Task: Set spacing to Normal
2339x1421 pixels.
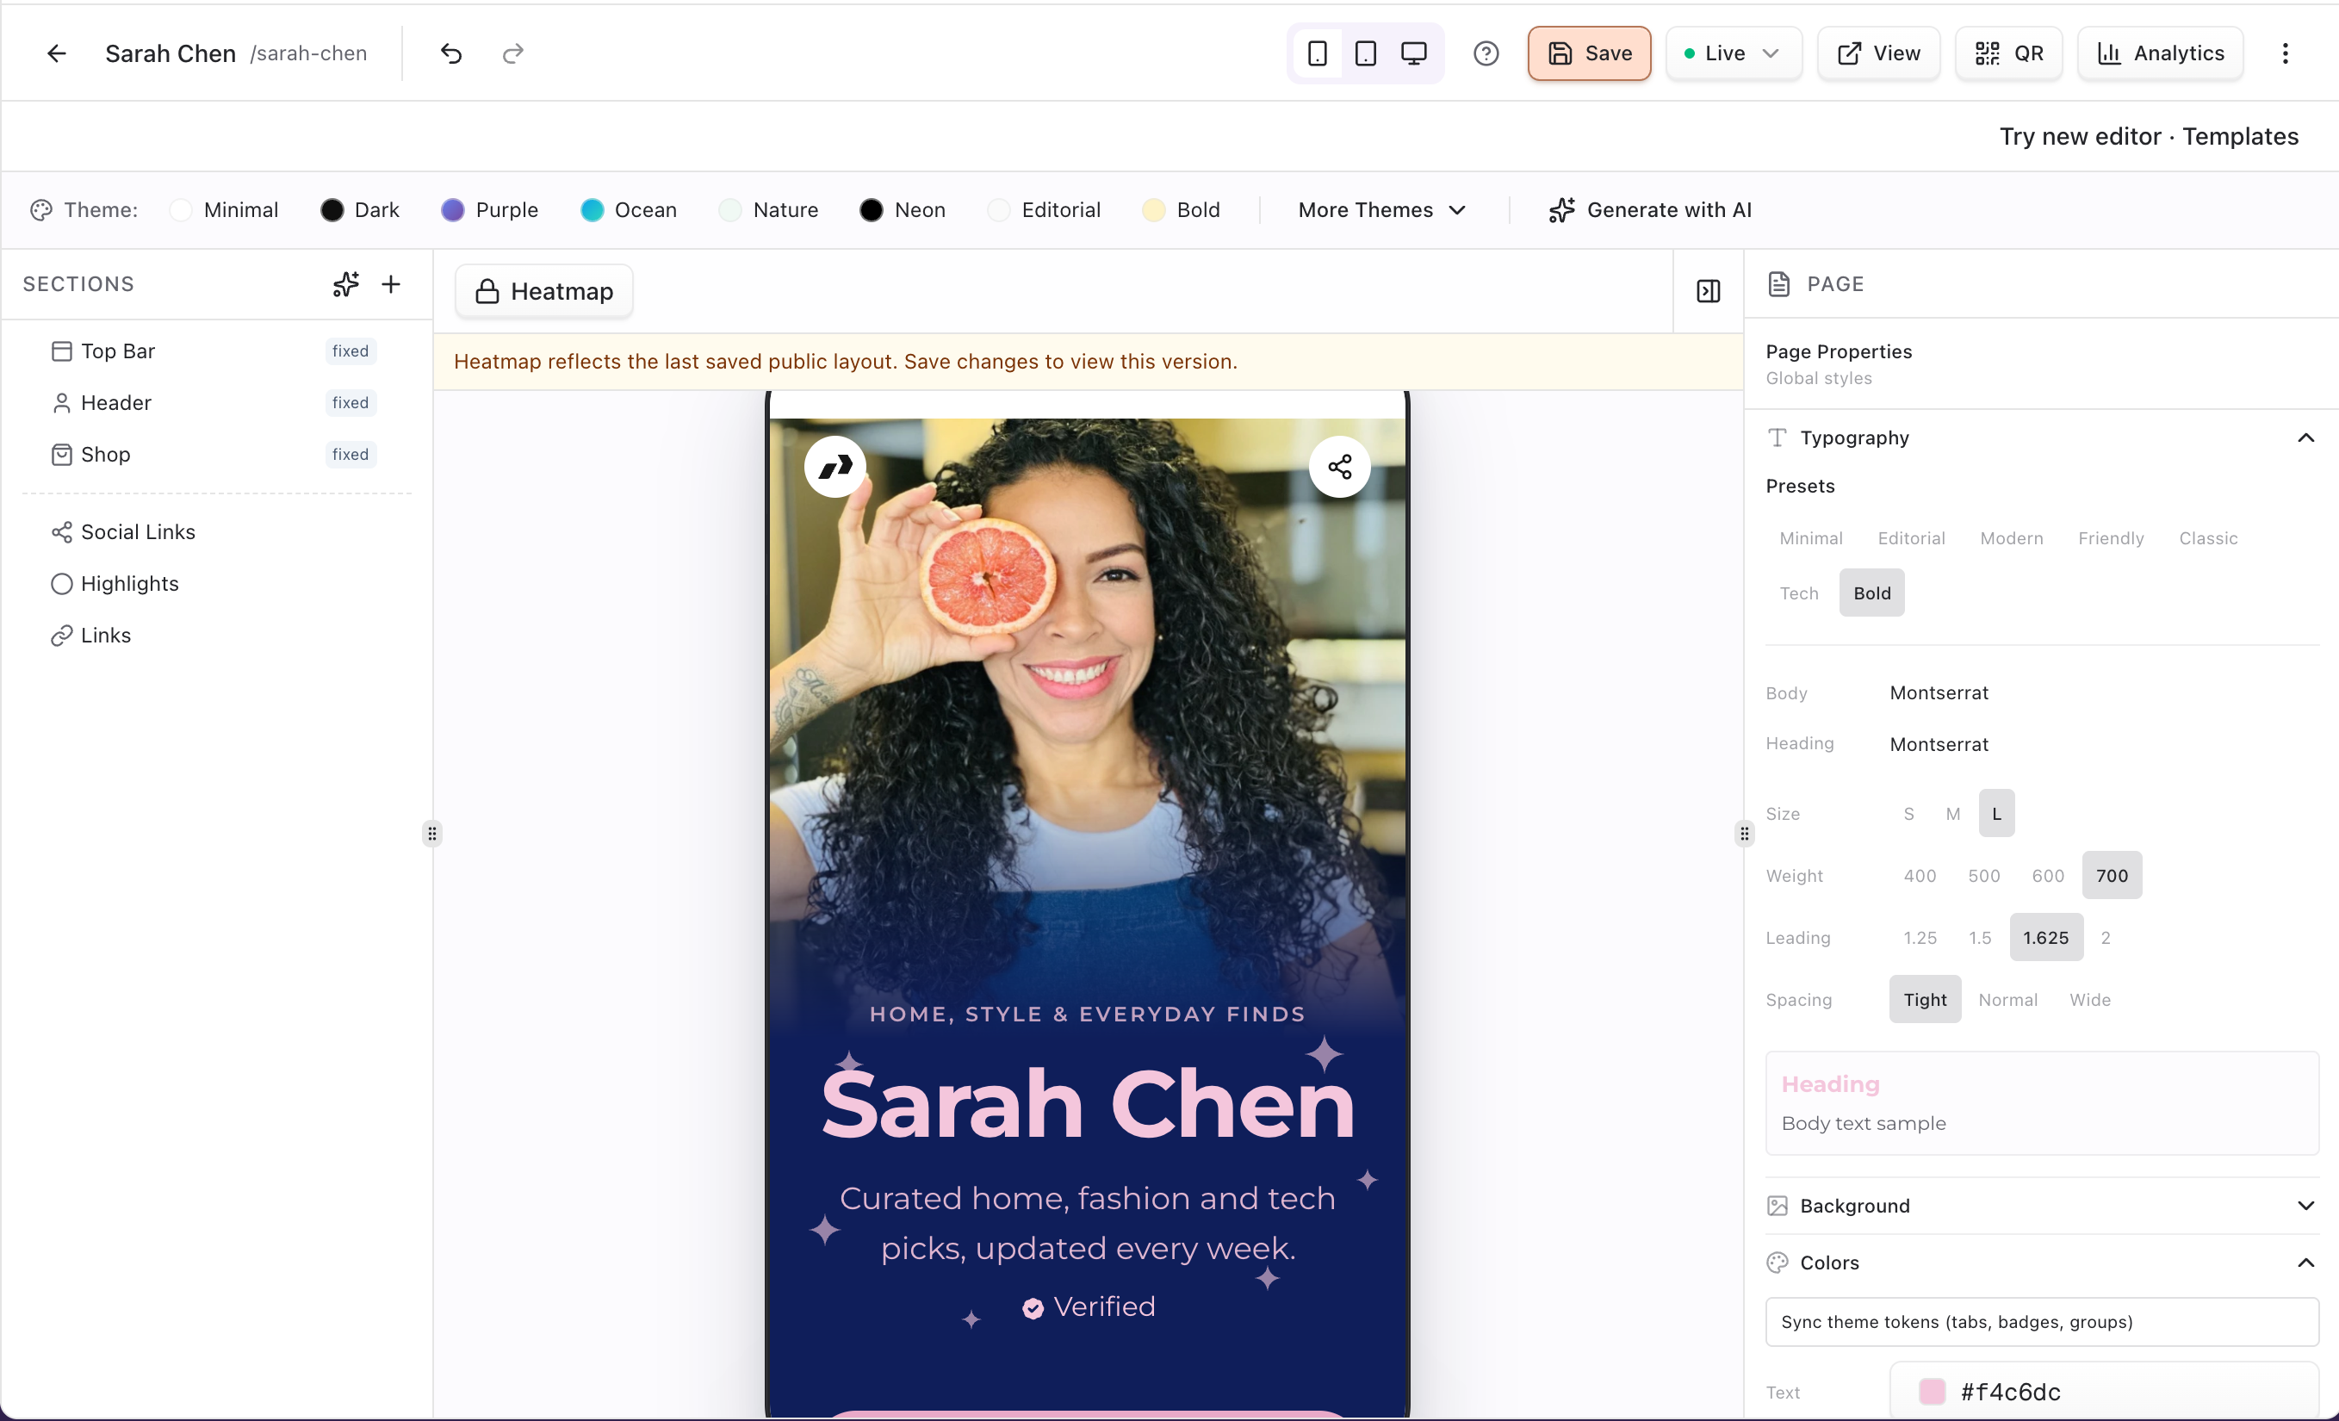Action: click(x=2007, y=1000)
